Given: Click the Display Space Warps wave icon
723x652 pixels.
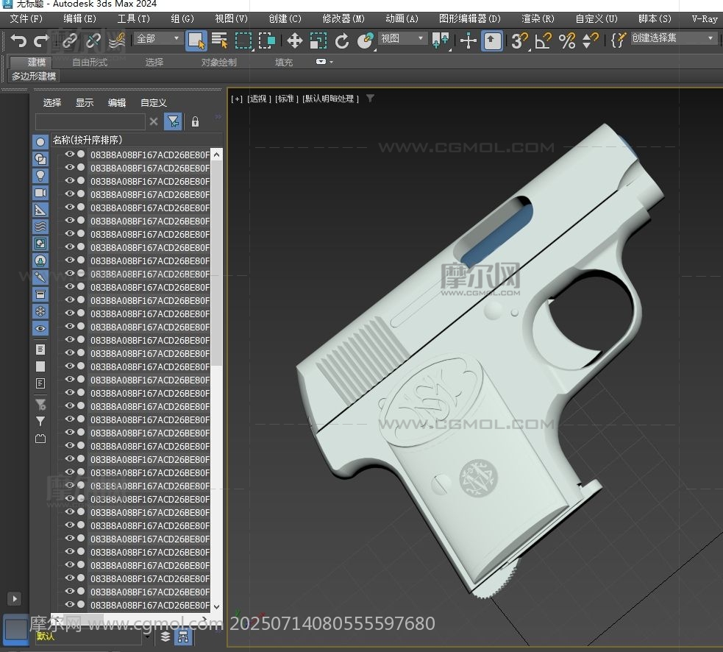Looking at the screenshot, I should point(40,227).
